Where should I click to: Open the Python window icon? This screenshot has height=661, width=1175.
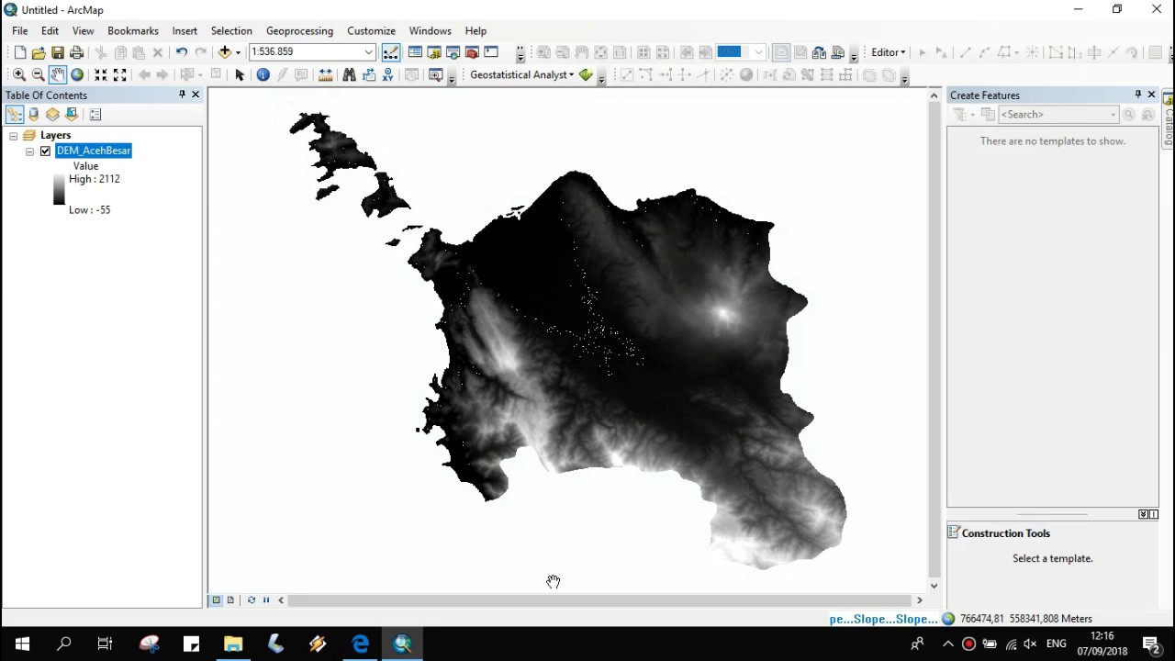coord(491,52)
